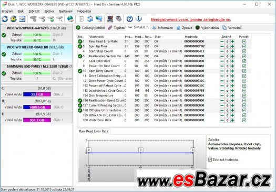Click green check icon on Raw Read Error Rate row
Screen dimensions: 276x192
(80, 41)
